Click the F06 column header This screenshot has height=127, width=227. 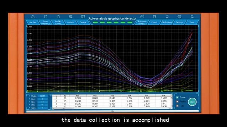pos(163,96)
